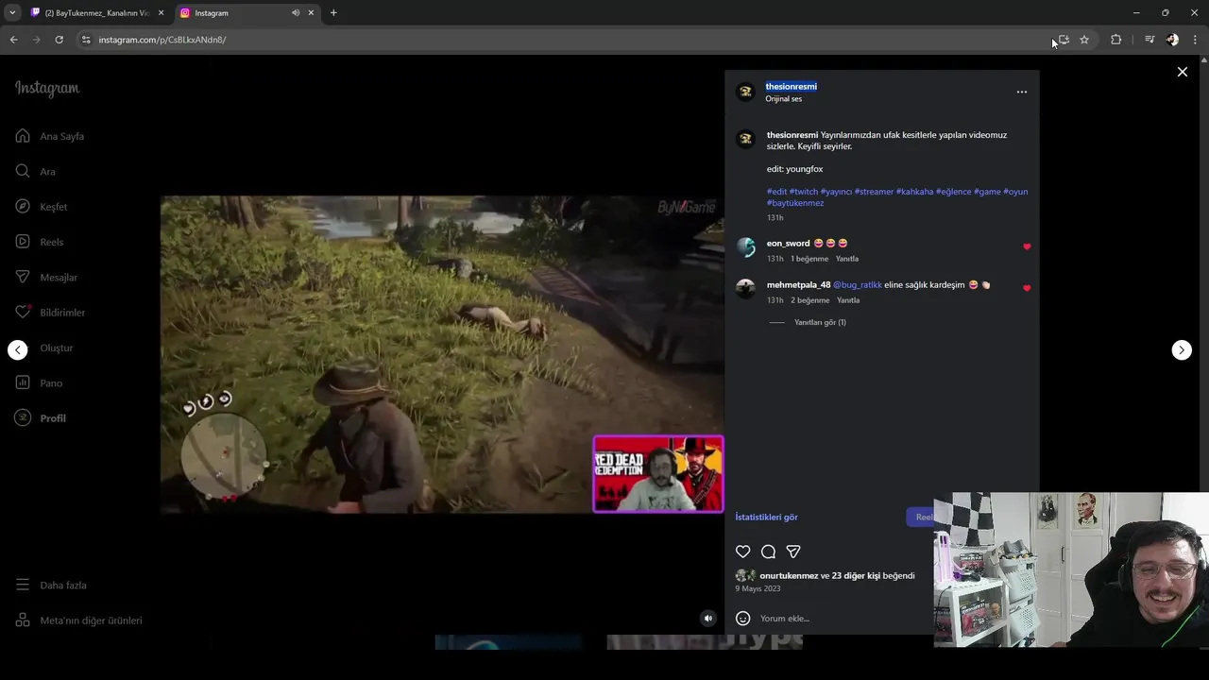Viewport: 1209px width, 680px height.
Task: Like the post with heart icon
Action: (x=743, y=552)
